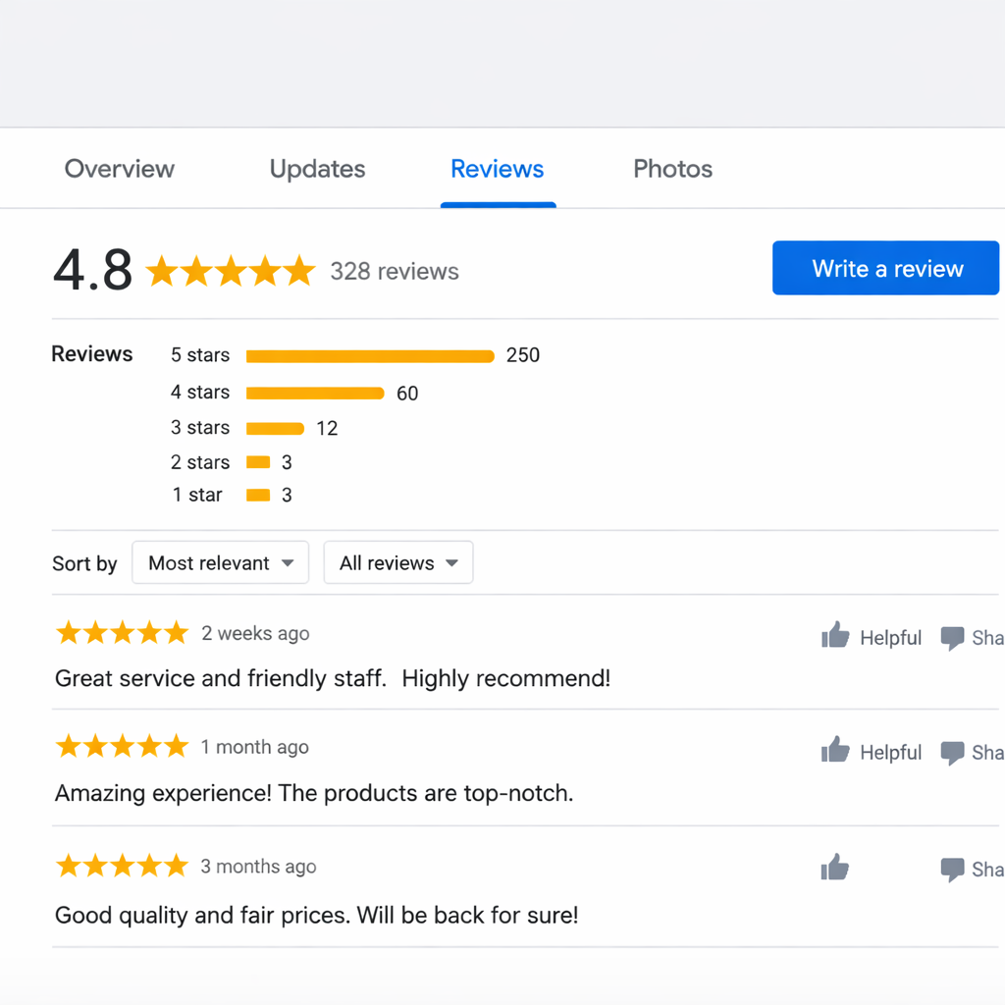The image size is (1005, 1005).
Task: Click the overall 4.8 rating stars
Action: (231, 271)
